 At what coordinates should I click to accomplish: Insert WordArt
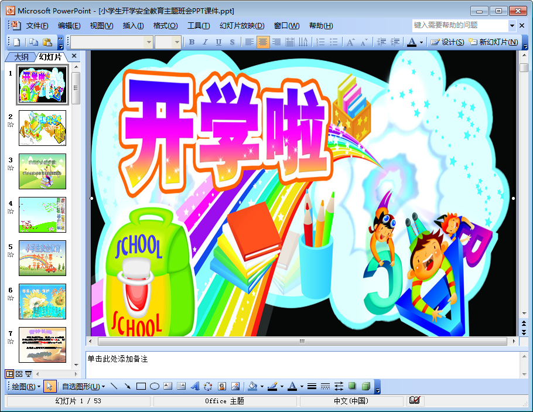coord(195,386)
